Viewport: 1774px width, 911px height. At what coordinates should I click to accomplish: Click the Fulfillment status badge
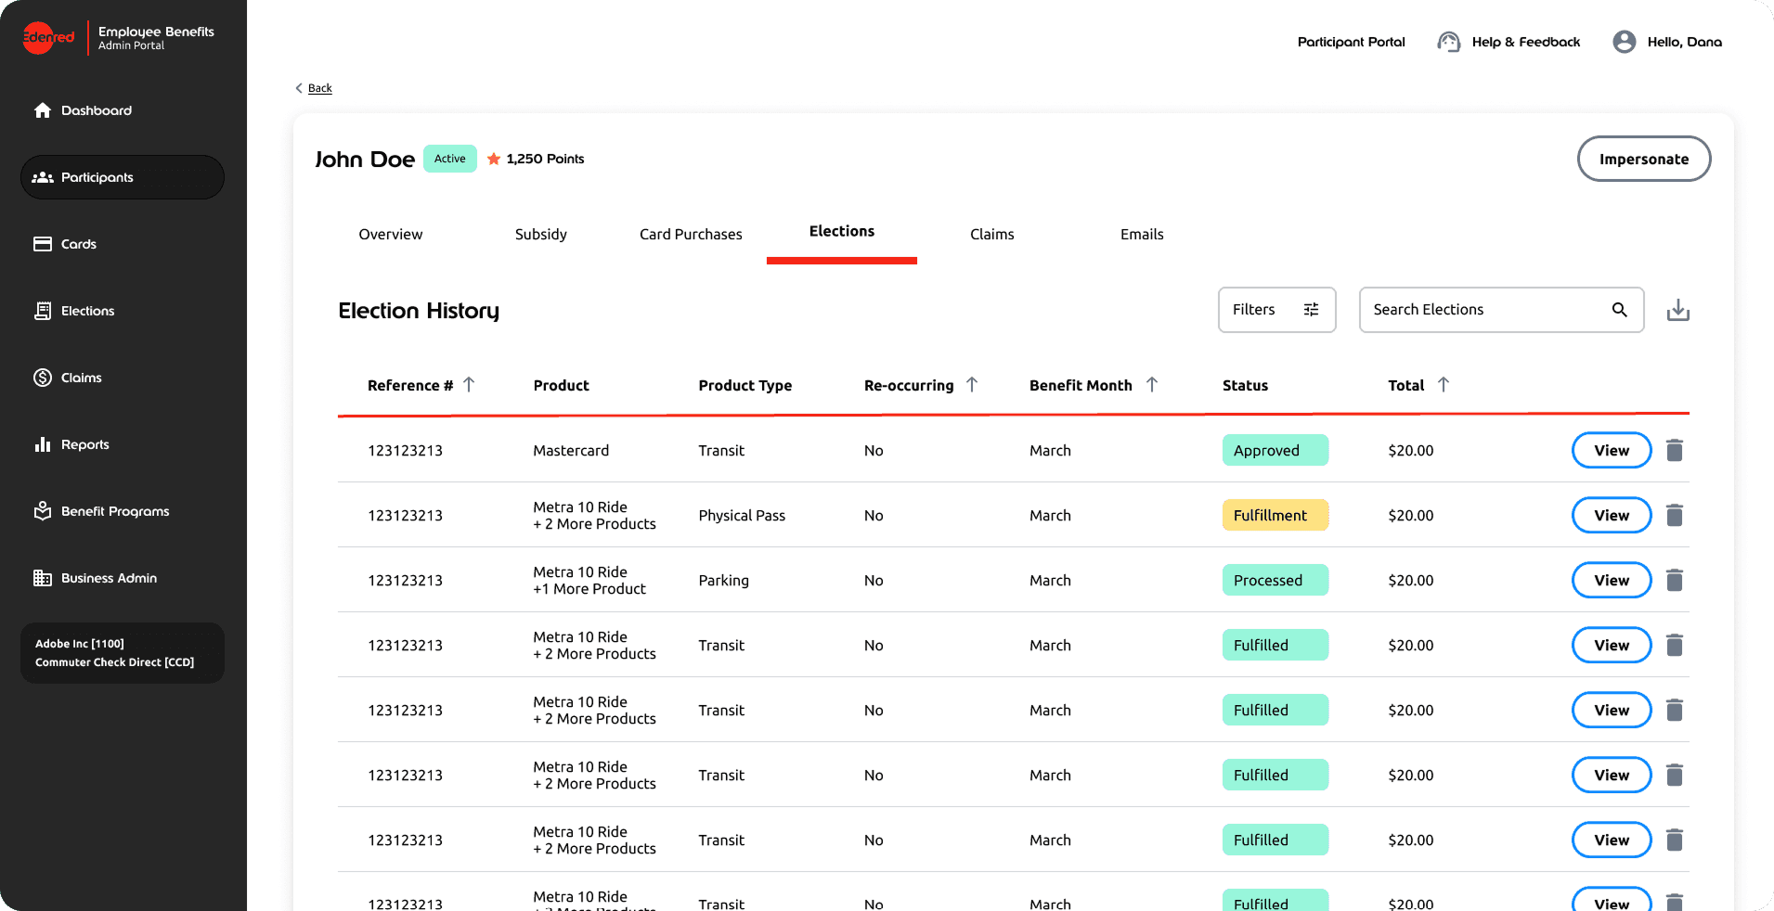point(1275,515)
